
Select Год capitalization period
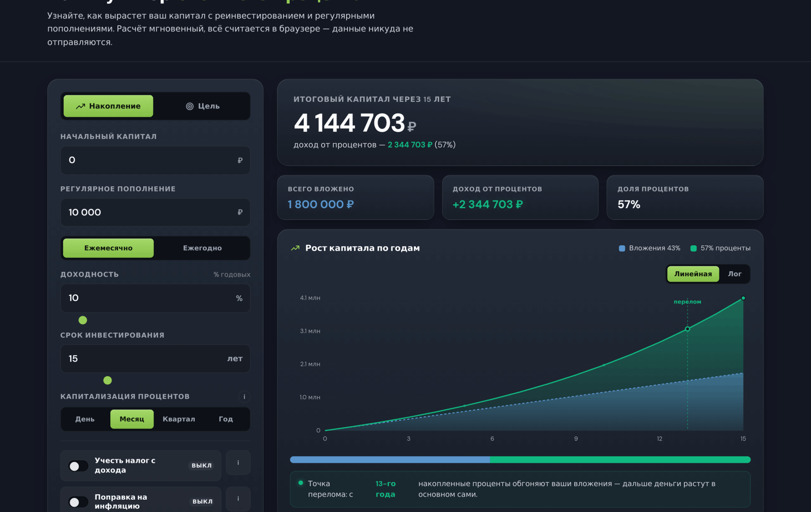pos(226,419)
